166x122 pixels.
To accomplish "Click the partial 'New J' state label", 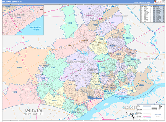I will (131, 113).
